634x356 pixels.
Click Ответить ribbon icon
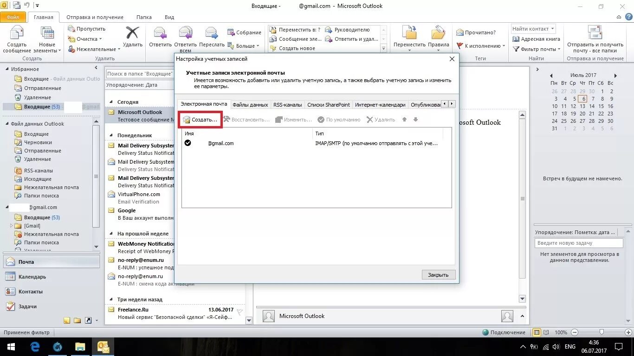pyautogui.click(x=160, y=37)
